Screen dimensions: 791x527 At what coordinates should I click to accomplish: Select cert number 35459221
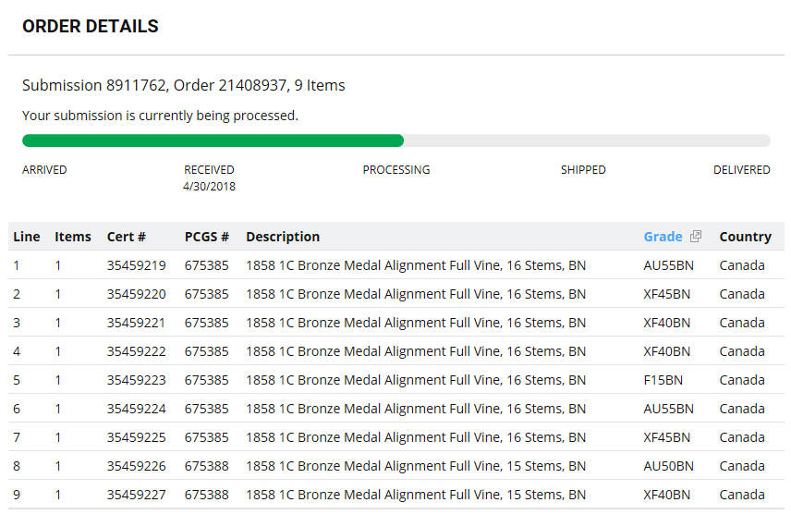point(136,323)
